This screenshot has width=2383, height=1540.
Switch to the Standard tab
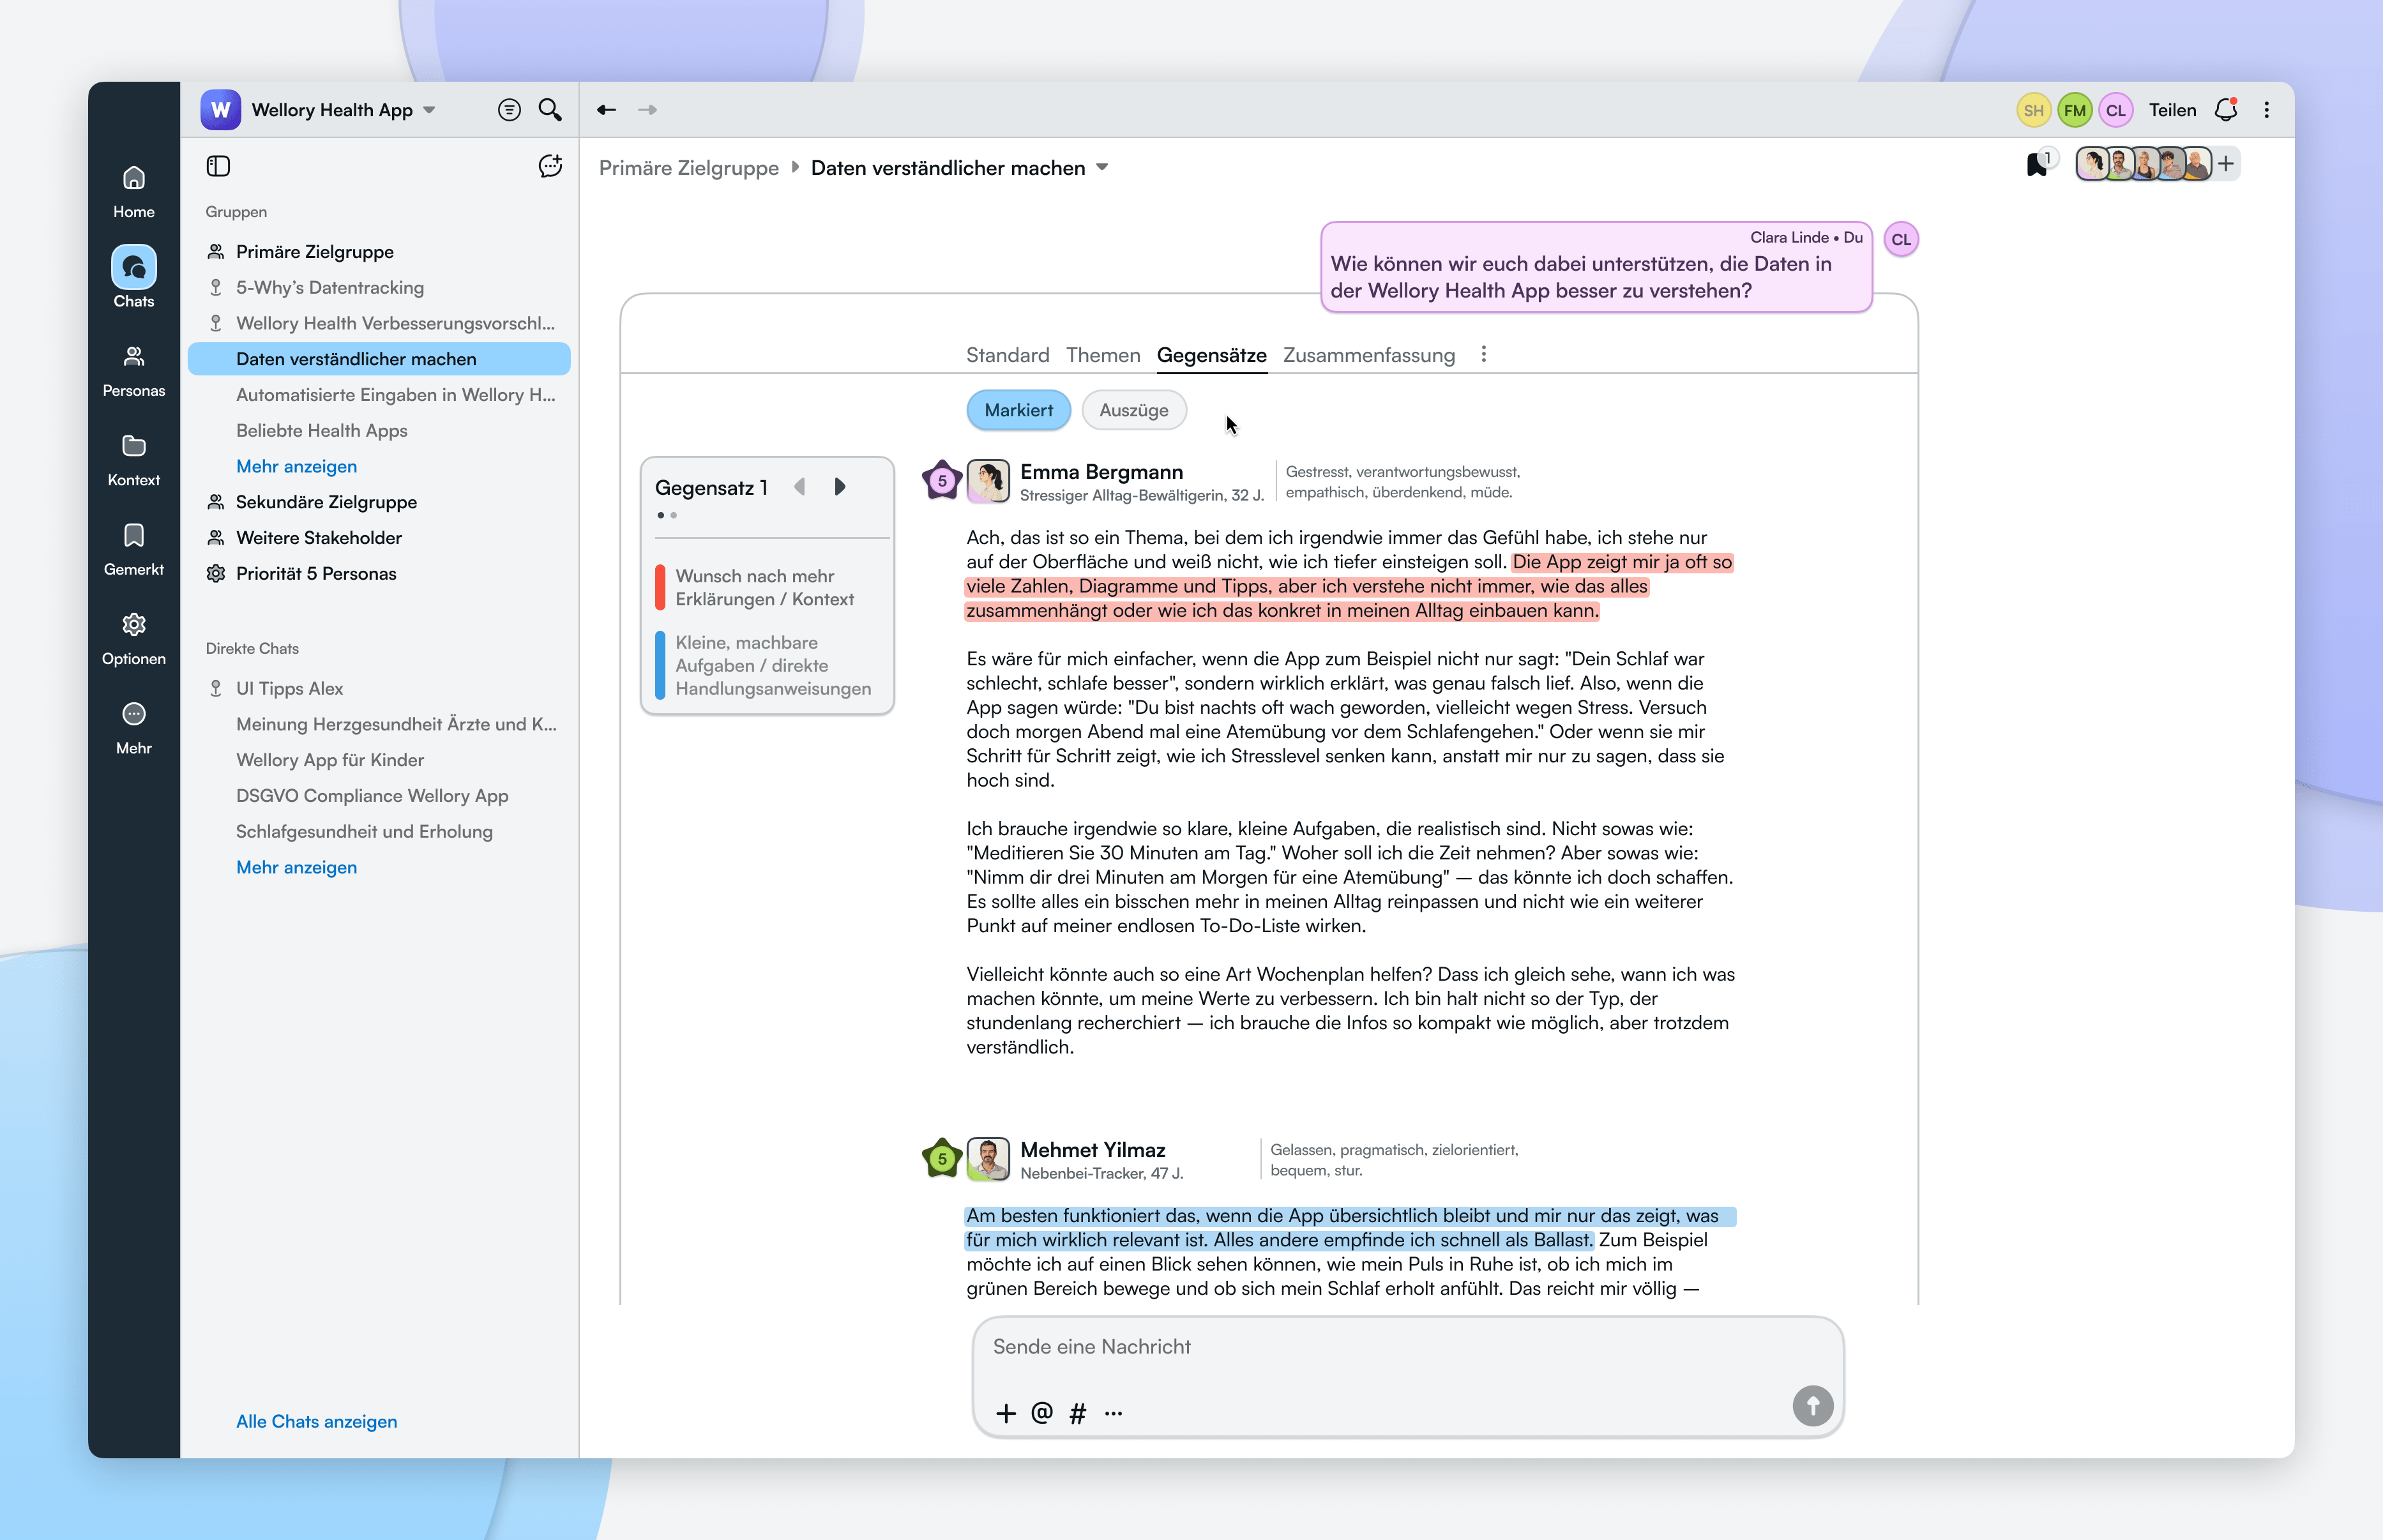click(1007, 355)
